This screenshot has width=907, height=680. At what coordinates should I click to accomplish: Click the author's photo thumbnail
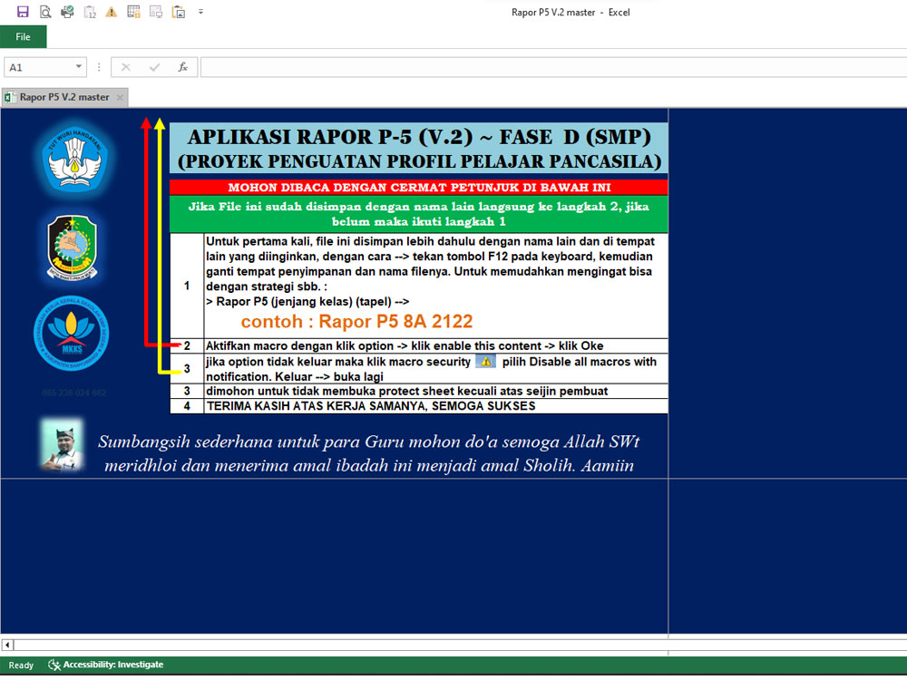click(x=62, y=444)
